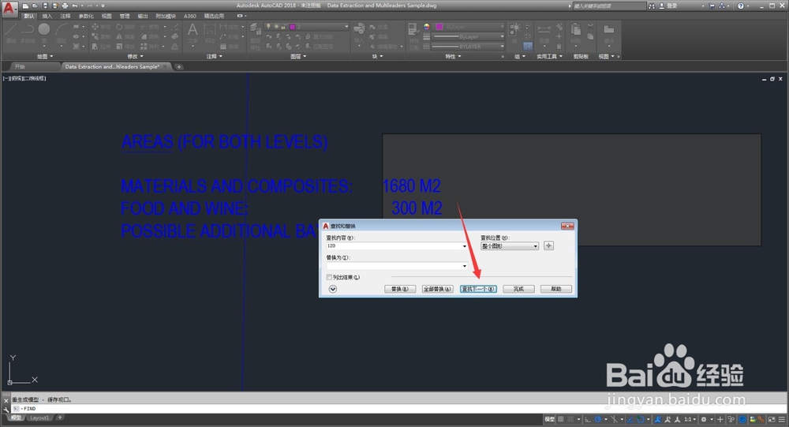Screen dimensions: 789x427
Task: Click the Insert block icon
Action: coord(359,34)
